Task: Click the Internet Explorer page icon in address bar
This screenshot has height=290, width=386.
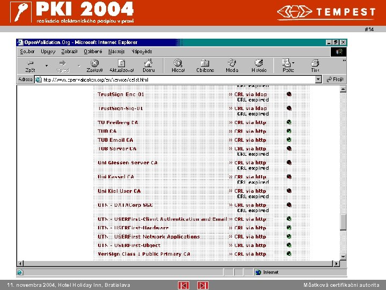Action: pos(38,79)
